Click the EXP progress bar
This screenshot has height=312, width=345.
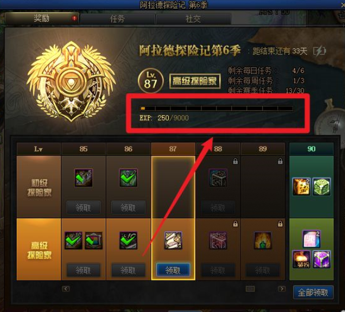coord(216,108)
